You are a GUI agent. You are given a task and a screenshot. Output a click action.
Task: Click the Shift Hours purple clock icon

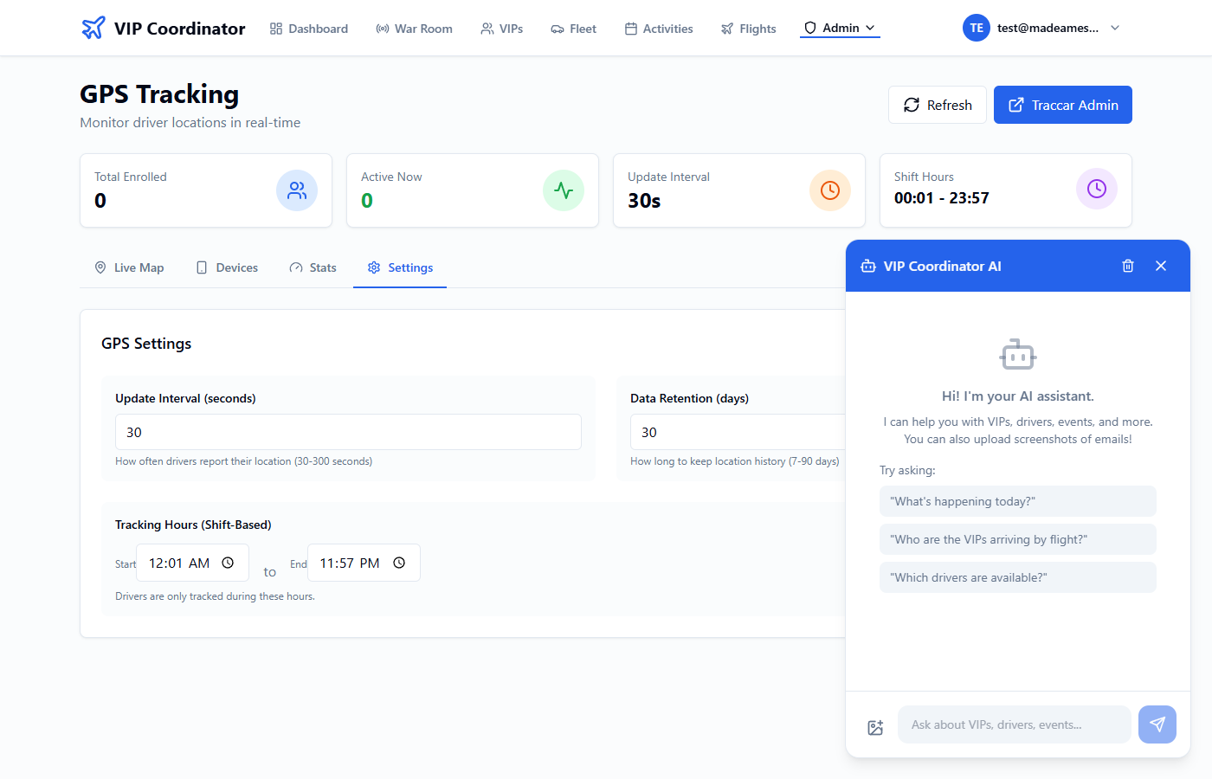(x=1096, y=189)
